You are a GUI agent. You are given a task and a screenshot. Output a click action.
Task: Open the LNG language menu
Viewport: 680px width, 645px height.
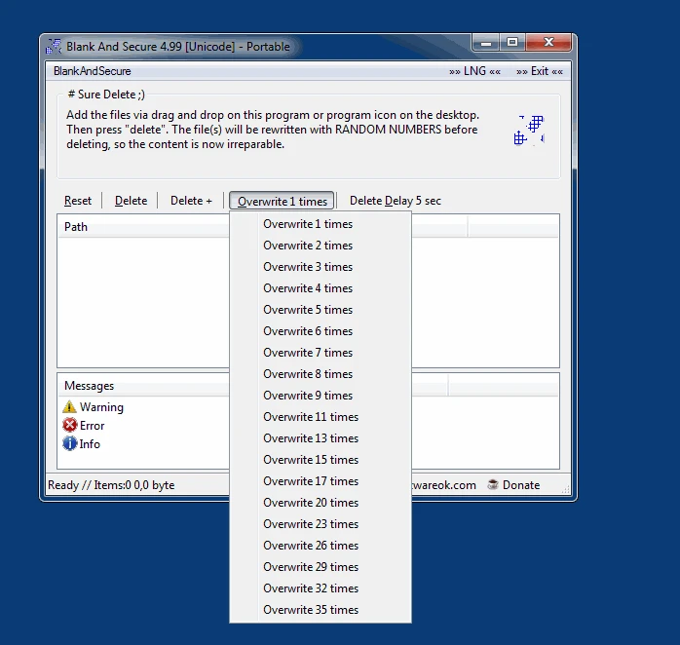(x=474, y=71)
